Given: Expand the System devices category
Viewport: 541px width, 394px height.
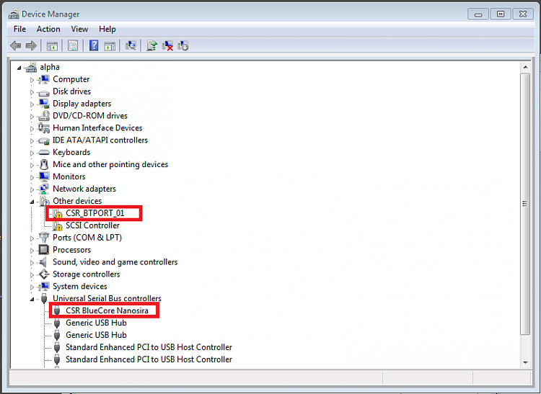Looking at the screenshot, I should 32,287.
